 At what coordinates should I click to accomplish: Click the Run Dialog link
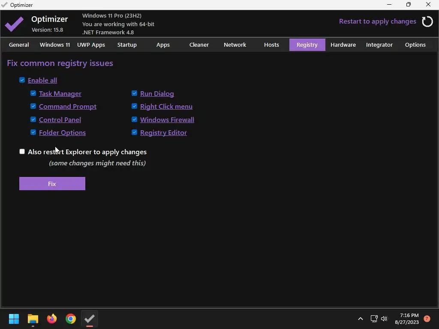(157, 94)
